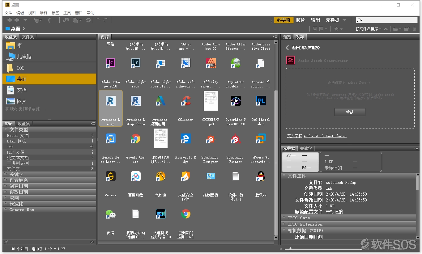This screenshot has width=422, height=254.
Task: Rotate 90 degrees clockwise icon
Action: (x=105, y=20)
